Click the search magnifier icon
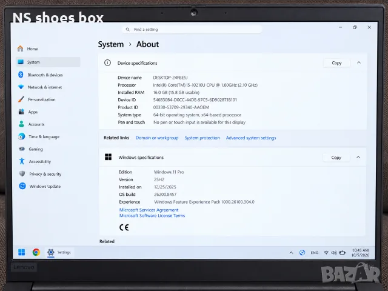388x291 pixels. 128,30
